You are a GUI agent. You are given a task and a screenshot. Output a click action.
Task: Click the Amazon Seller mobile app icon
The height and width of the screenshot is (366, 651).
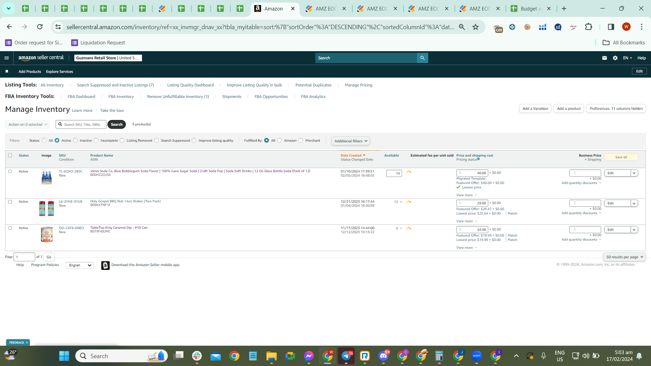(x=105, y=265)
